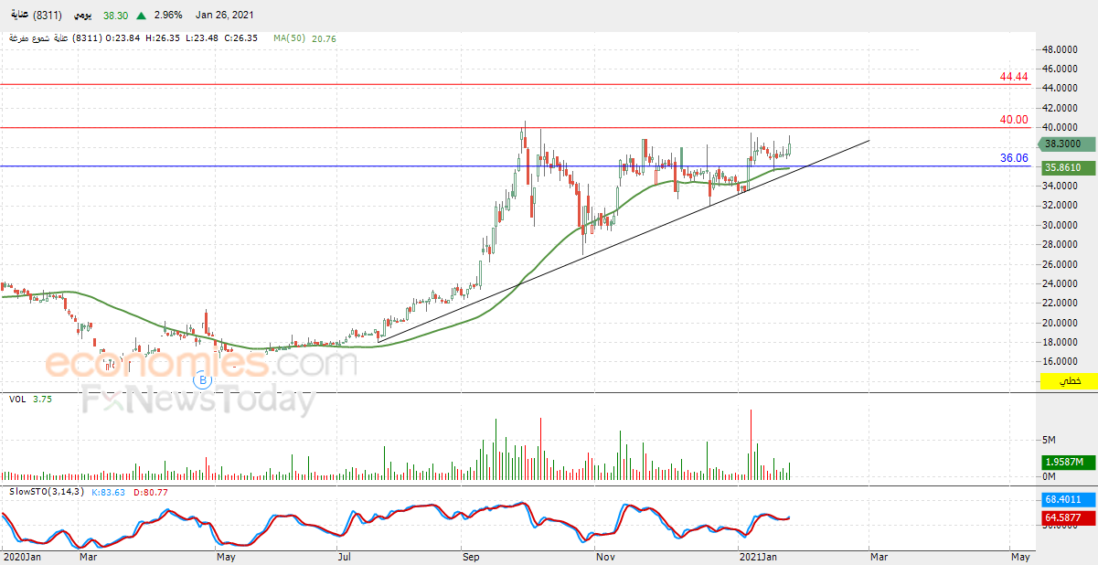
Task: Click the blue 68.4011 stochastic K tag
Action: coord(1067,500)
